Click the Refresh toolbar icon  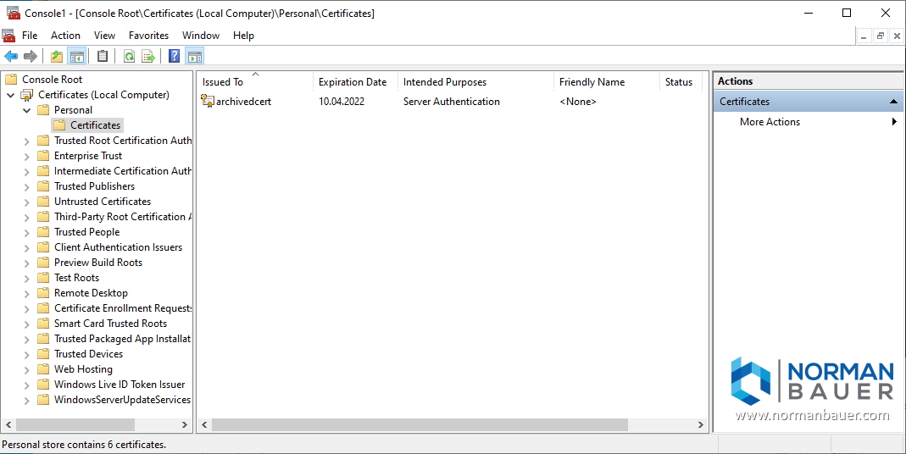129,57
